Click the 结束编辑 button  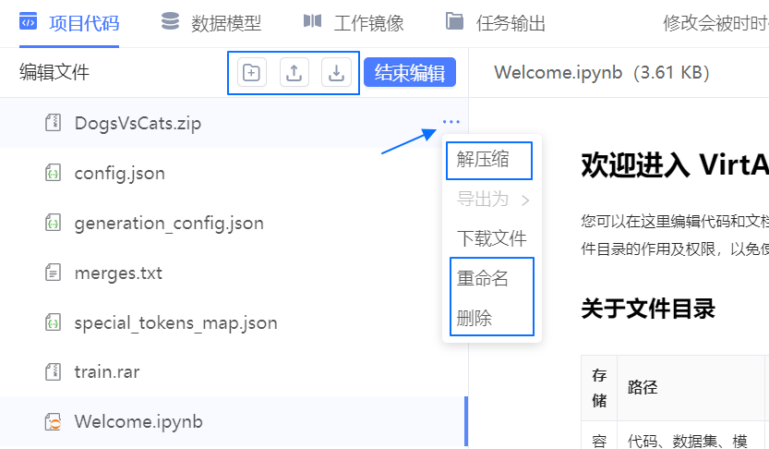click(x=410, y=72)
